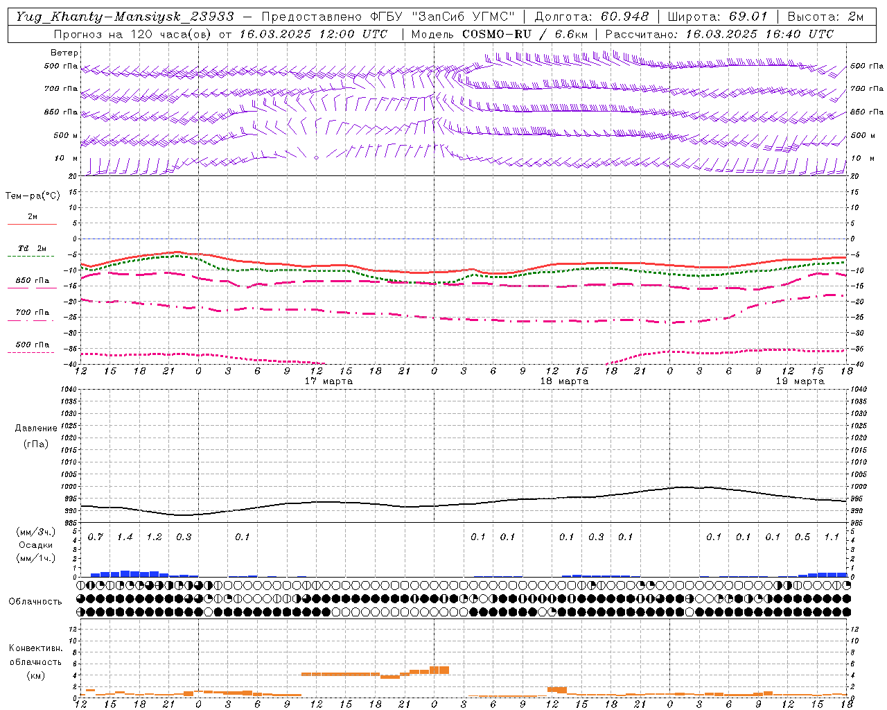Click the Облачность cloud cover label

tap(35, 602)
